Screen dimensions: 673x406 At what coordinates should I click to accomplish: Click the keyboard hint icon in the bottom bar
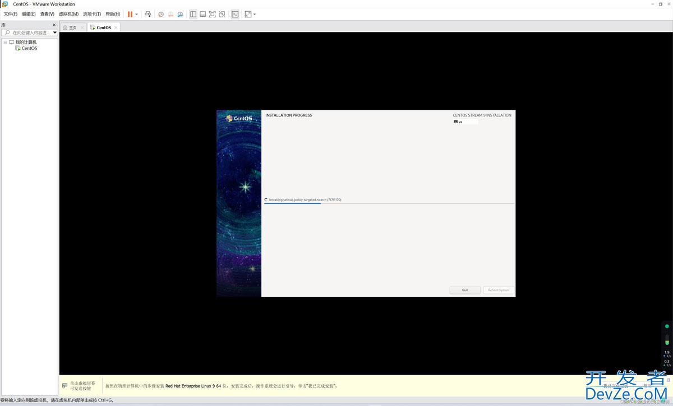[x=65, y=386]
